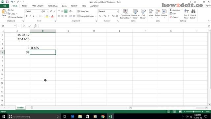
Task: Toggle Underline formatting
Action: (x=34, y=16)
